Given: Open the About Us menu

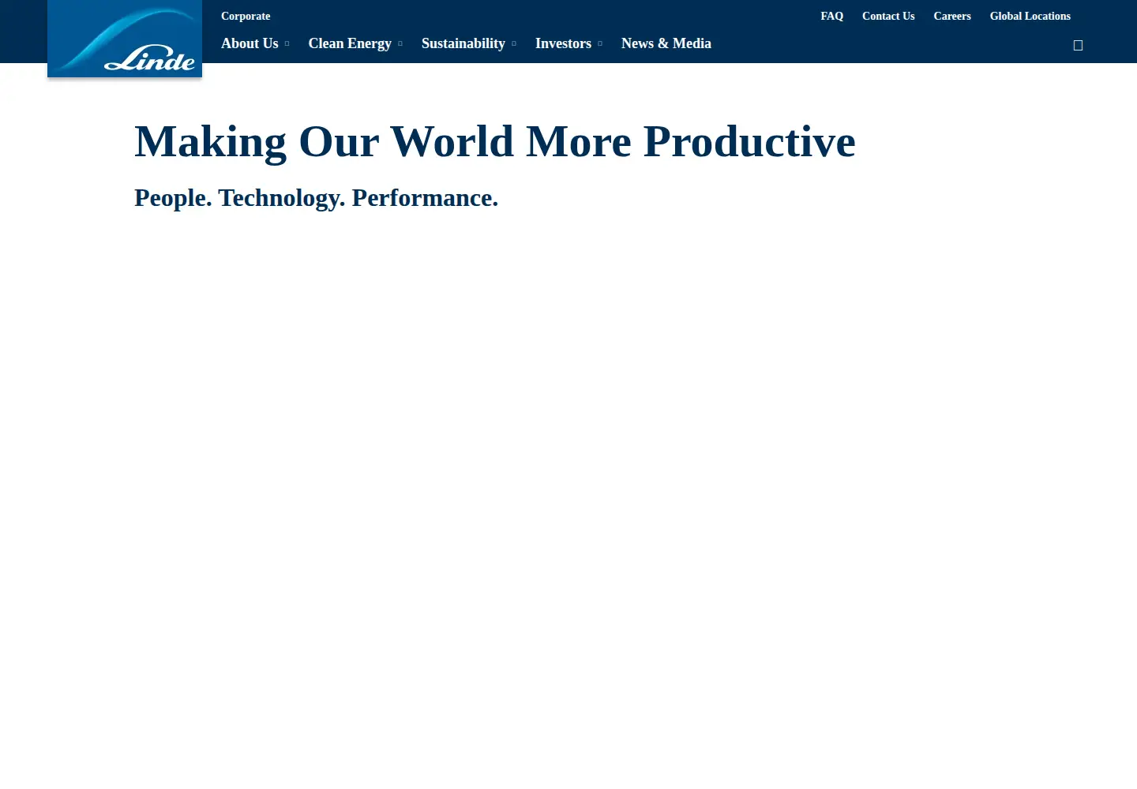Looking at the screenshot, I should coord(250,43).
